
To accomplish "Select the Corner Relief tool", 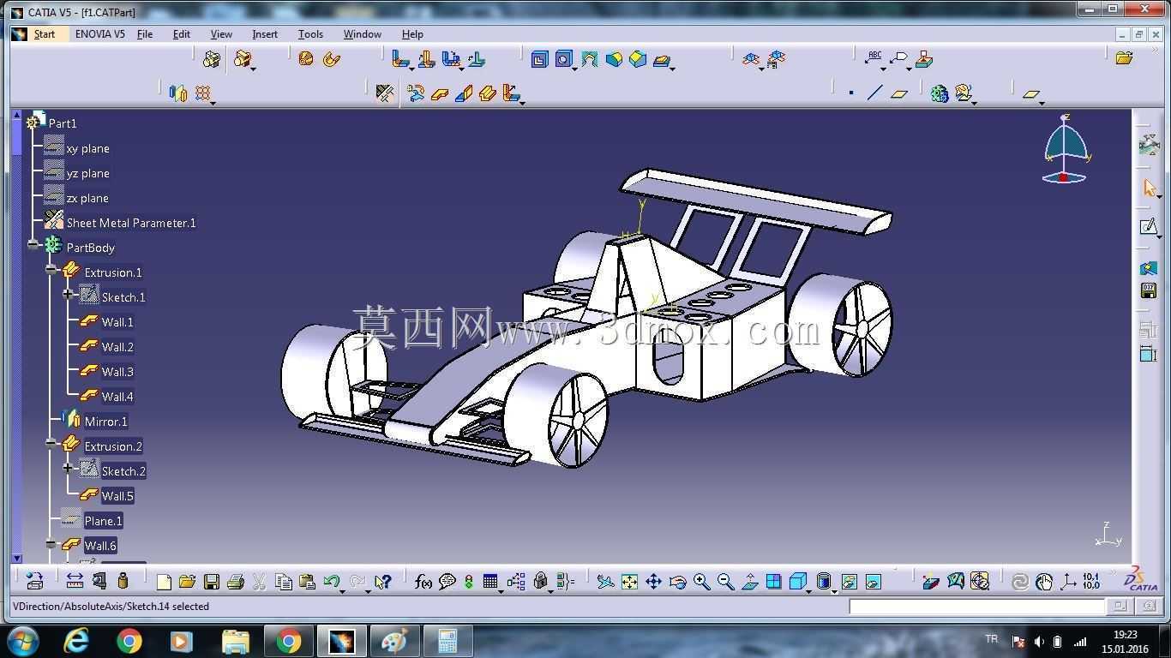I will point(589,59).
